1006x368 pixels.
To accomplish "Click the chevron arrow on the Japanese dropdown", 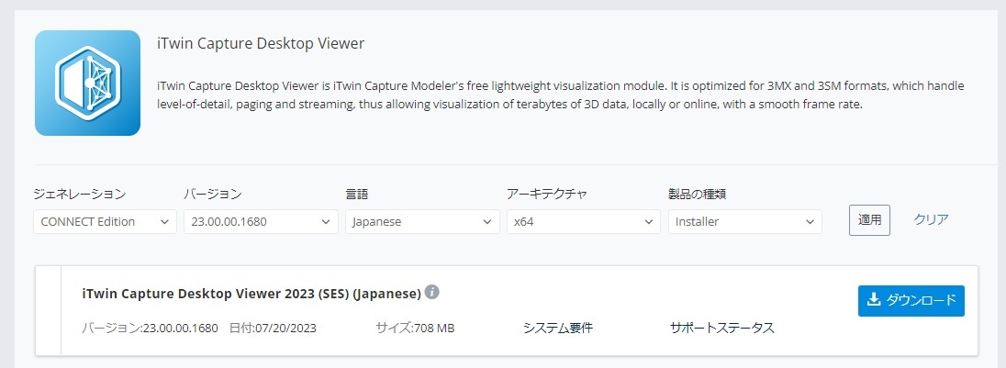I will pyautogui.click(x=486, y=222).
